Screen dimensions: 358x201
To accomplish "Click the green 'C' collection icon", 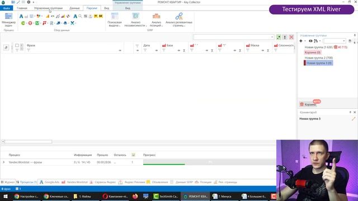I will tap(23, 23).
